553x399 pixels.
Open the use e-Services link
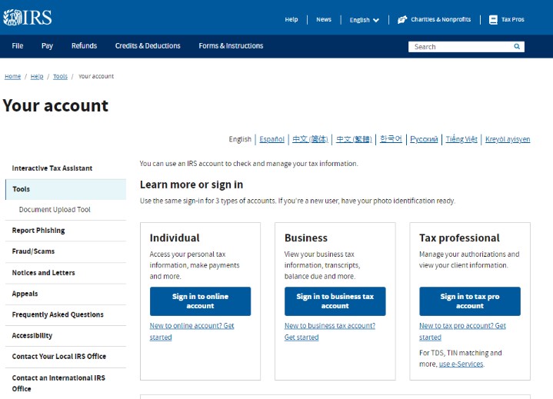point(461,364)
